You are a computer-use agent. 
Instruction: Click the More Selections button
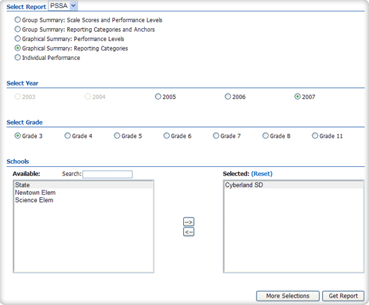(288, 296)
